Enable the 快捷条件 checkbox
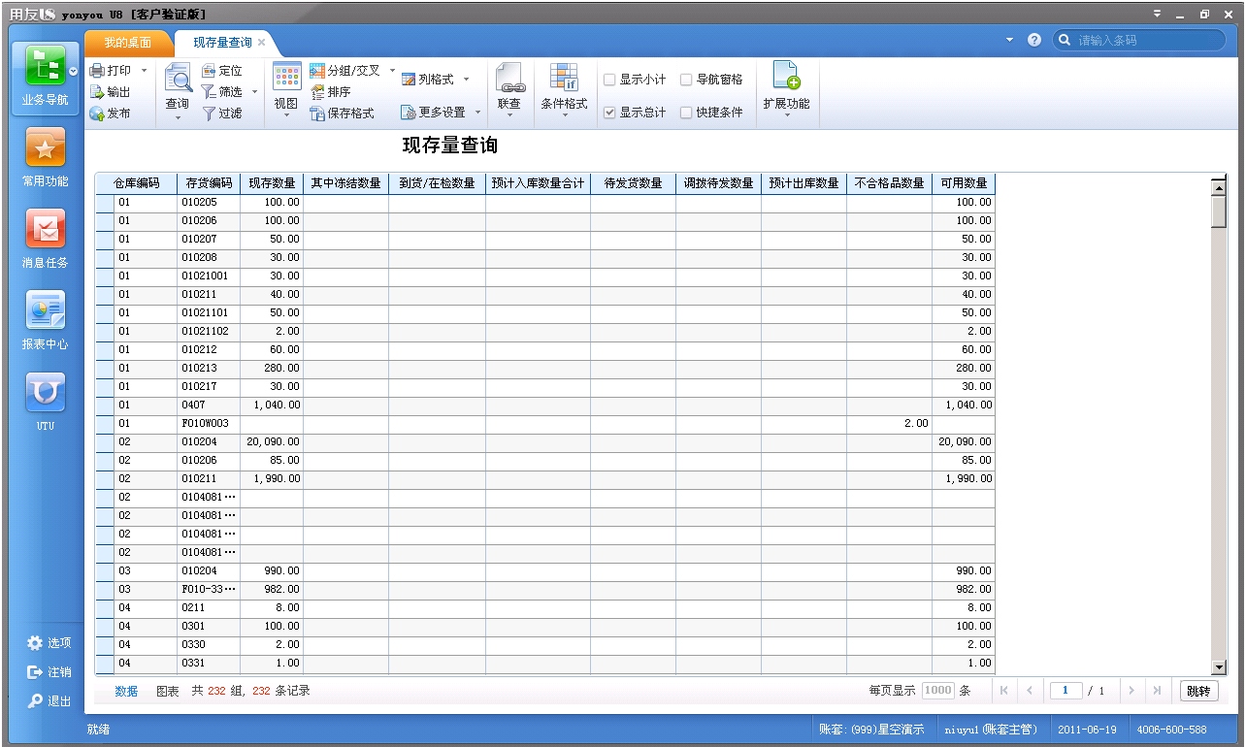 686,113
